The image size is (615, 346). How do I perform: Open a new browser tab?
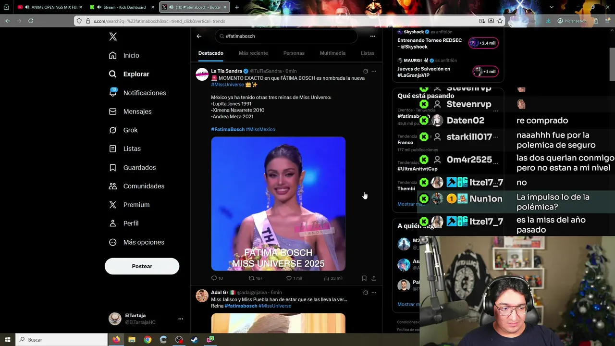pos(237,7)
